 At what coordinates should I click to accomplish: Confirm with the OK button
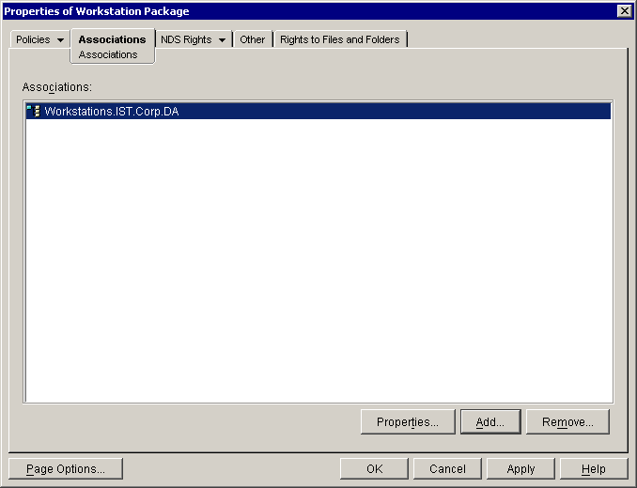[374, 469]
